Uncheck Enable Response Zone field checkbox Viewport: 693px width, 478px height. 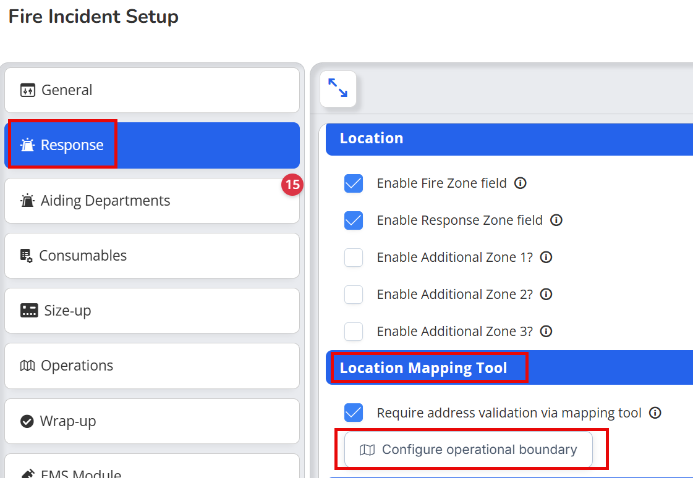pos(354,220)
